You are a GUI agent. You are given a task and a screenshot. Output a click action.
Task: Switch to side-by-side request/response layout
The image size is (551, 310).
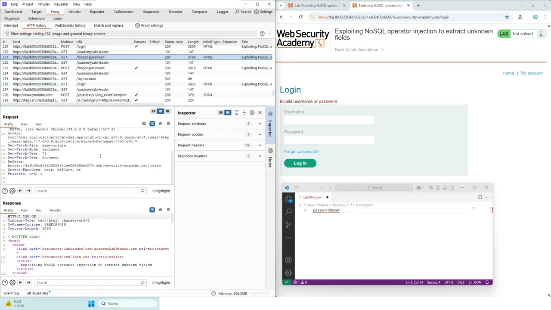[153, 112]
